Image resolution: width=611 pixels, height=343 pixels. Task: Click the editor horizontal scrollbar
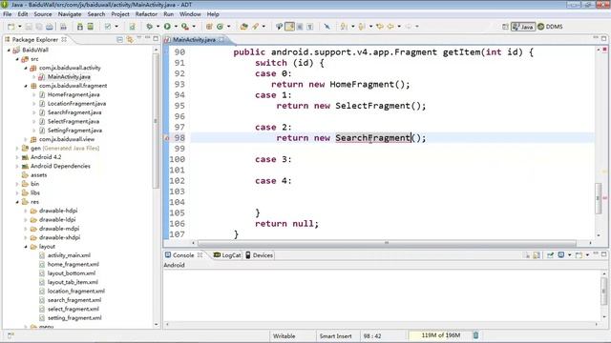click(x=387, y=243)
